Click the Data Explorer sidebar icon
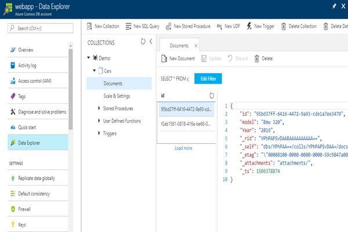 tap(13, 143)
